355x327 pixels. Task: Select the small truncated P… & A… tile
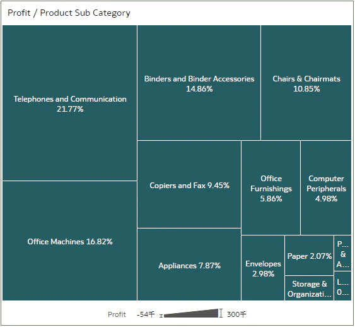tap(342, 253)
